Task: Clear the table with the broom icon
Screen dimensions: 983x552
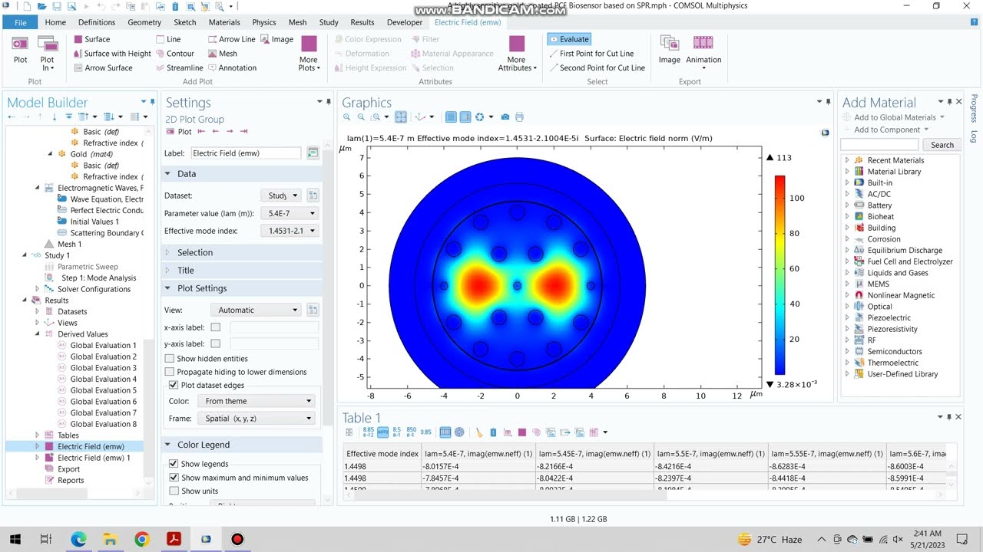Action: click(x=478, y=432)
